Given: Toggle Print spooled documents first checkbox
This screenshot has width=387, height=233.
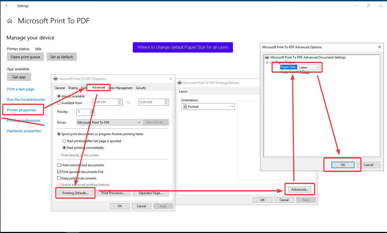Looking at the screenshot, I should point(59,172).
